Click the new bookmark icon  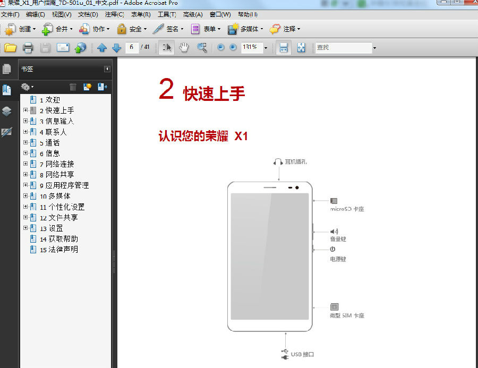click(x=88, y=87)
